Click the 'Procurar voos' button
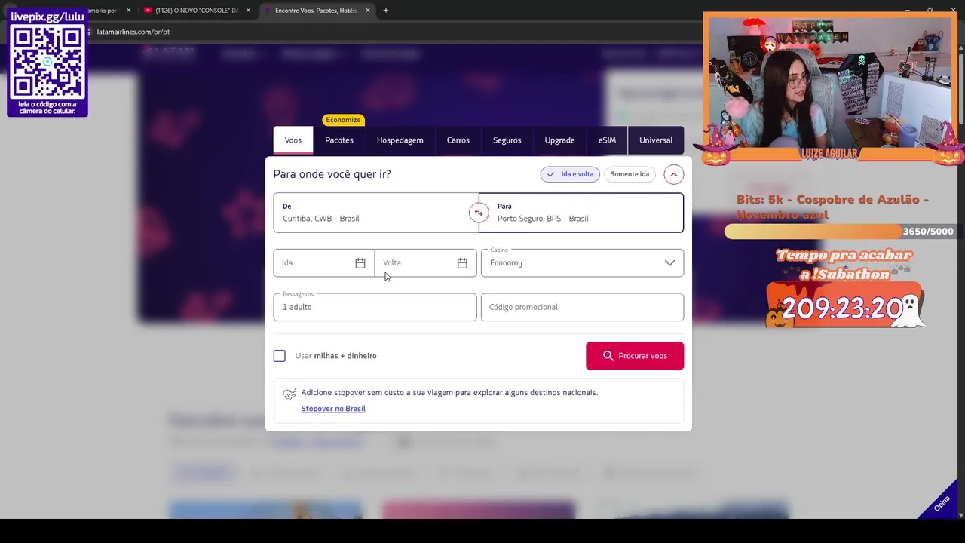Screen dimensions: 965x543 tap(635, 356)
